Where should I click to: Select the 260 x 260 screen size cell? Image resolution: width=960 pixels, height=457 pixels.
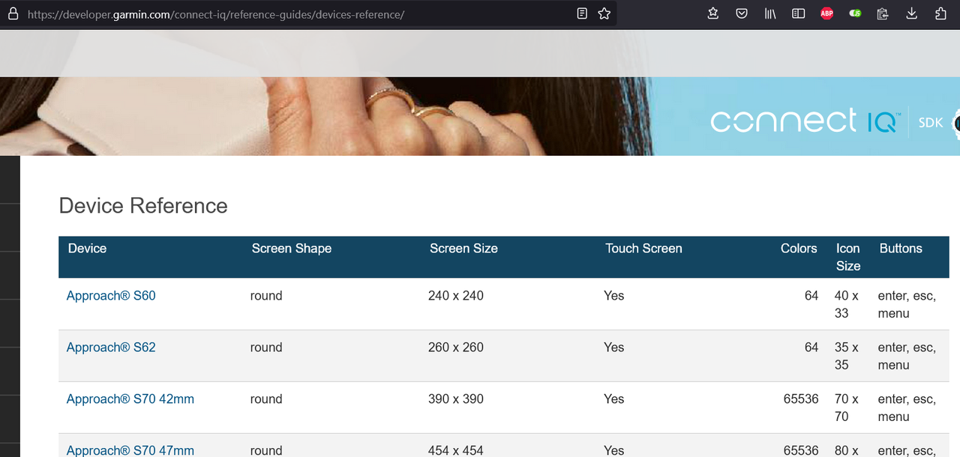(456, 348)
